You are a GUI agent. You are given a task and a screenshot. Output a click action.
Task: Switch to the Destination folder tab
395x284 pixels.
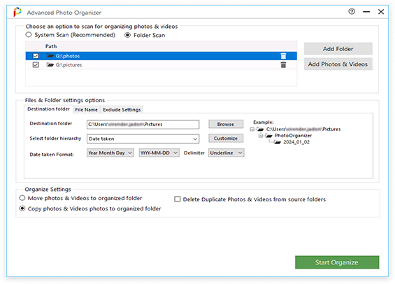coord(49,109)
